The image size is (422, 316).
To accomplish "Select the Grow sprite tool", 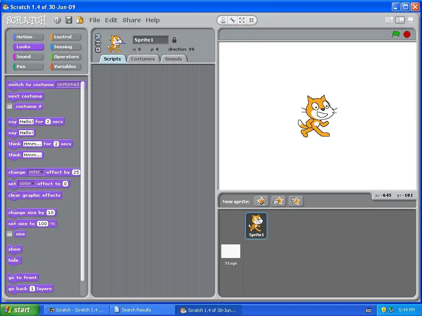I will pos(242,20).
